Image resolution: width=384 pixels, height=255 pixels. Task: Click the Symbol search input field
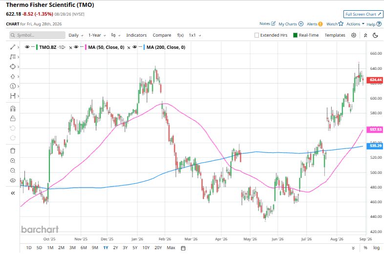coord(38,35)
